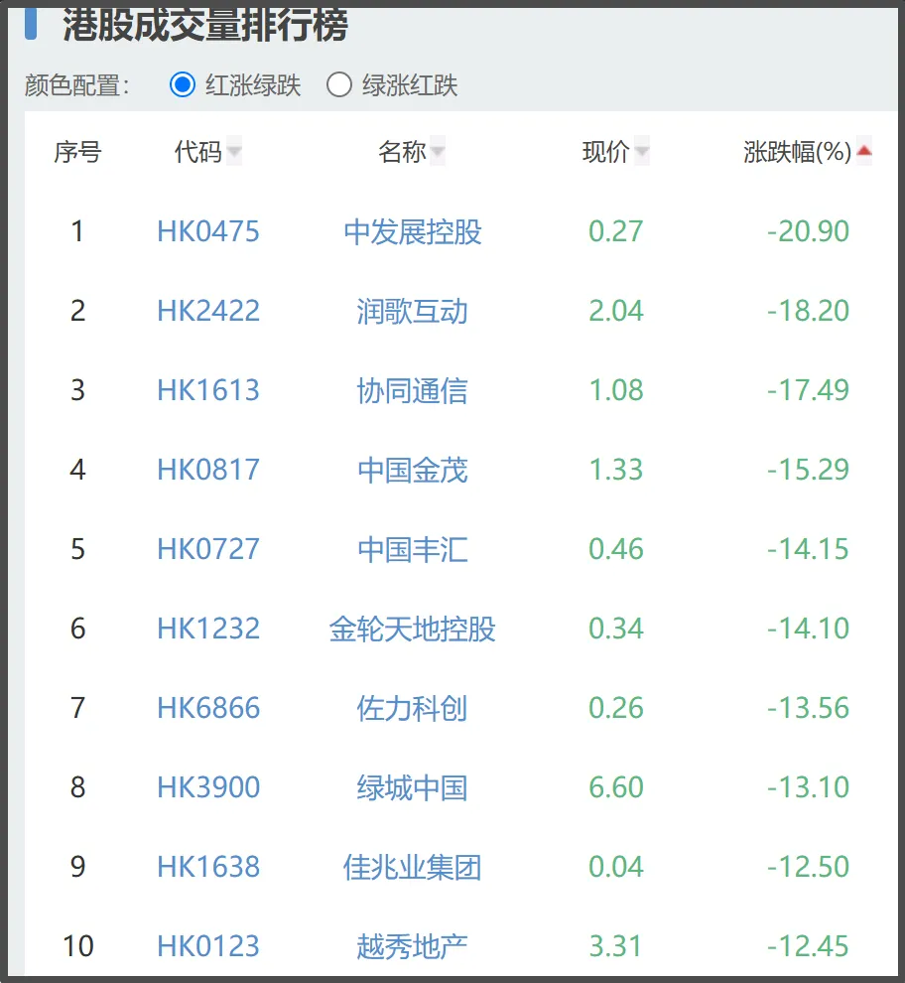The image size is (905, 983).
Task: Click the price 1.33 cell
Action: 616,470
